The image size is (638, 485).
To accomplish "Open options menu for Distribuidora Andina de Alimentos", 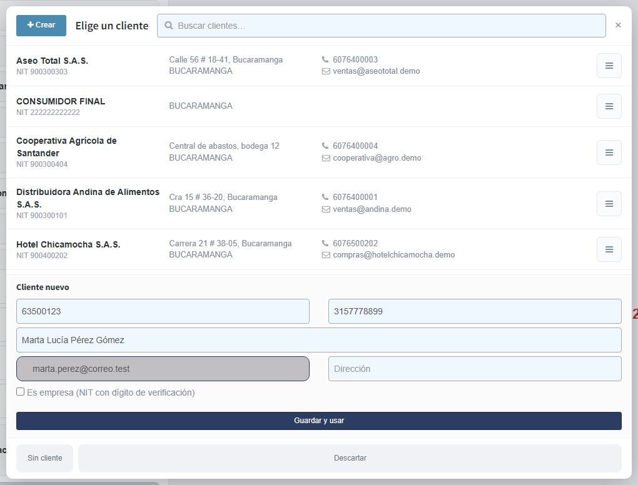I will (x=609, y=204).
